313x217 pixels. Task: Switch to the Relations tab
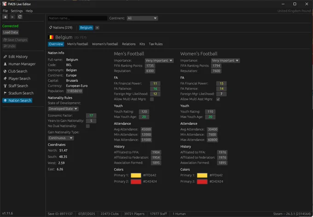[x=129, y=44]
